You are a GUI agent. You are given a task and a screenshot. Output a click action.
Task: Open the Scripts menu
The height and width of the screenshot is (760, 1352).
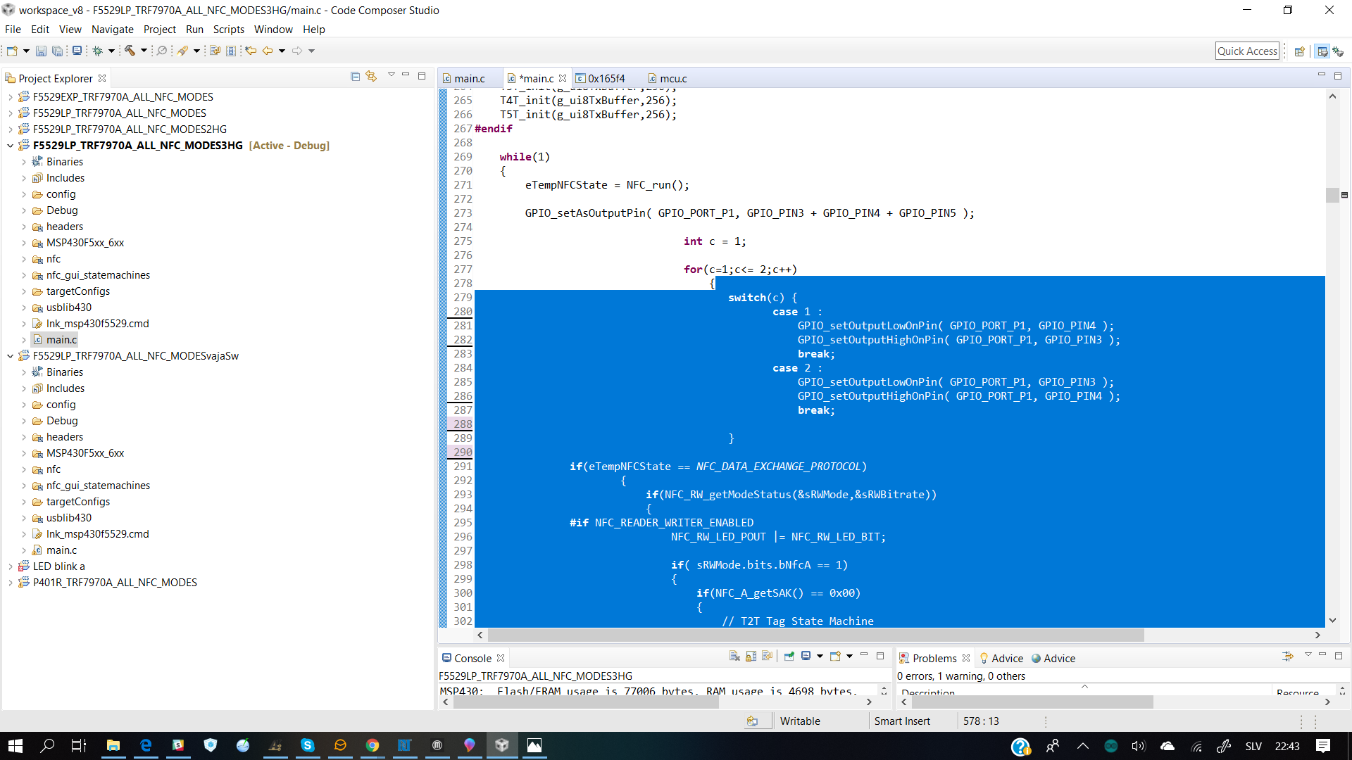click(x=228, y=30)
